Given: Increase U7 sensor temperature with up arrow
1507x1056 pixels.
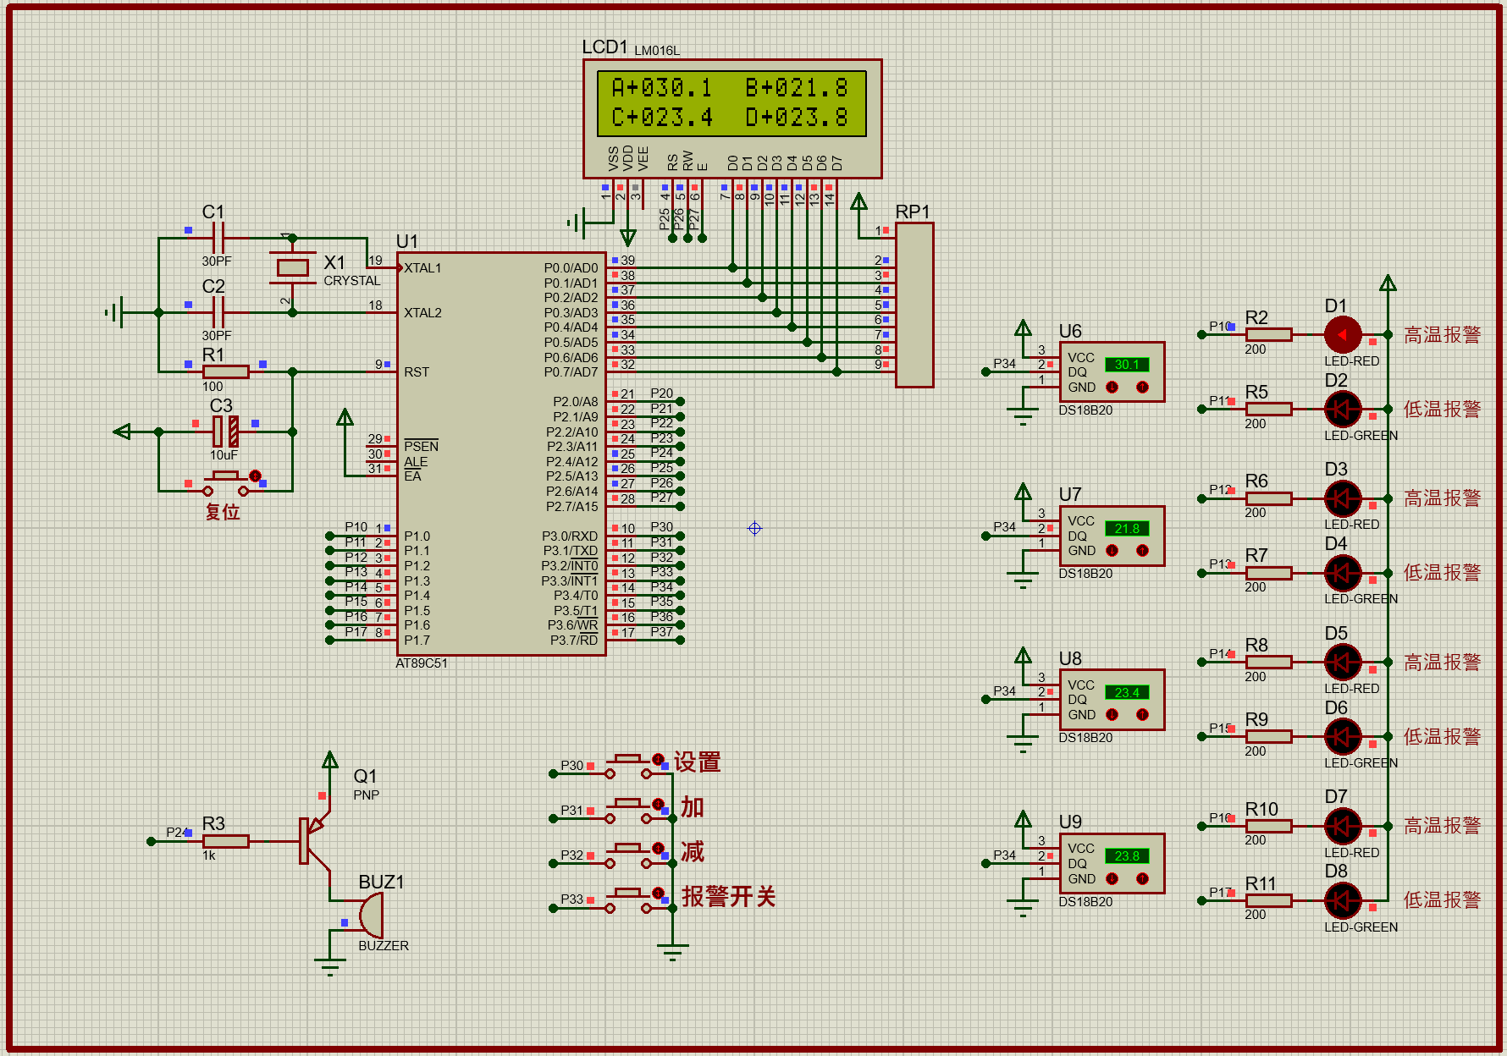Looking at the screenshot, I should [x=1142, y=551].
